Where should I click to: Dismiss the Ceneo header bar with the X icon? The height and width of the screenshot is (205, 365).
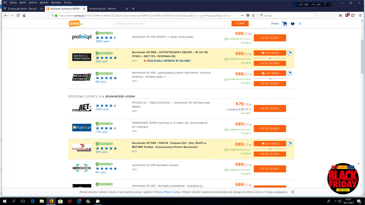(x=300, y=24)
